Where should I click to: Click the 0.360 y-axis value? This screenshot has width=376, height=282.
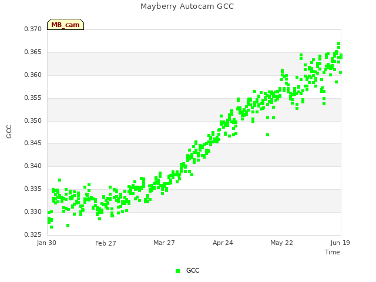click(x=33, y=75)
